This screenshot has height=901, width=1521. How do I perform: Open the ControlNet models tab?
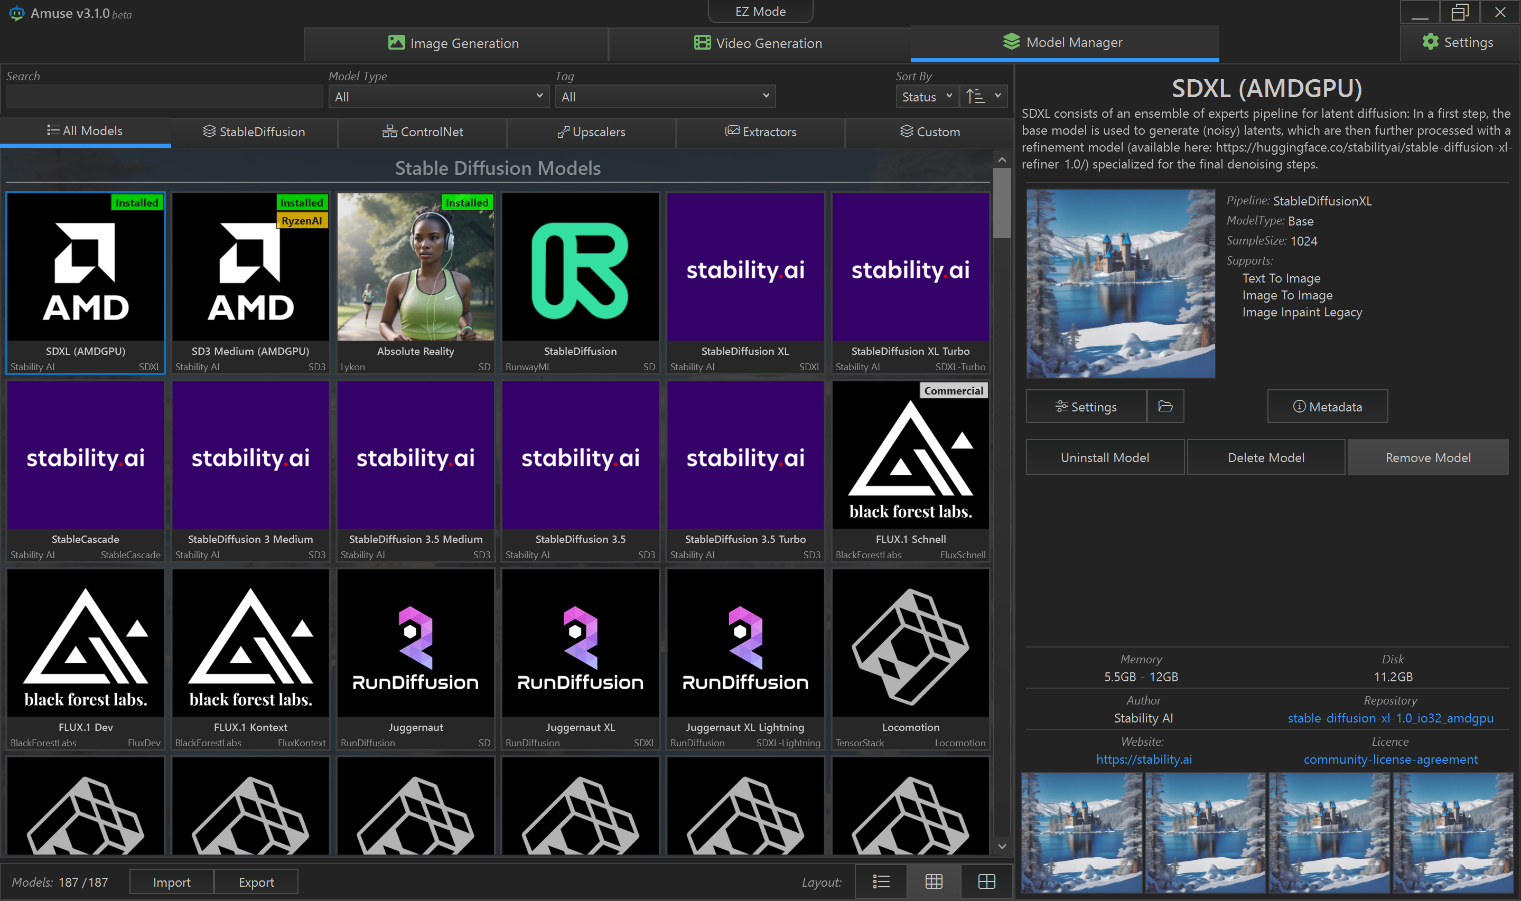tap(422, 132)
